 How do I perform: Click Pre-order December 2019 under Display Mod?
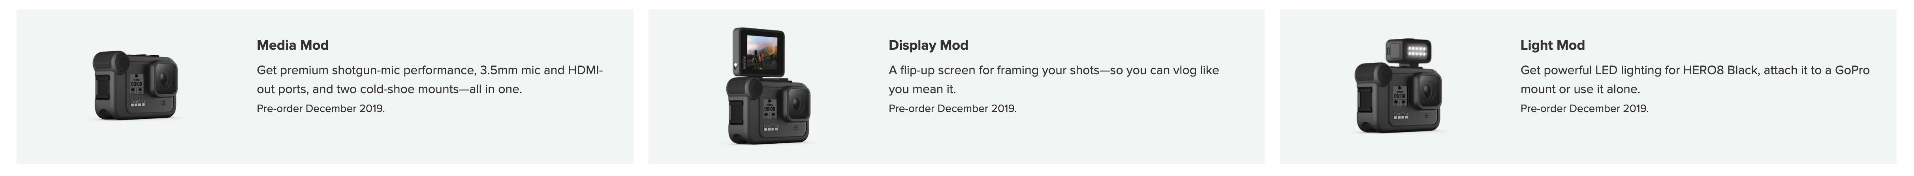pos(952,109)
